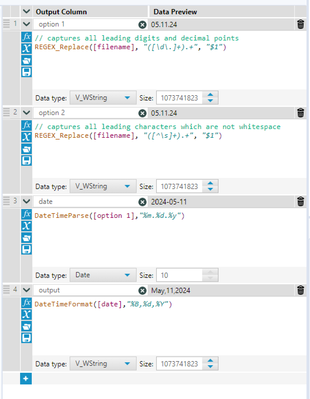Open Data type dropdown for output column
The image size is (310, 399).
click(103, 364)
